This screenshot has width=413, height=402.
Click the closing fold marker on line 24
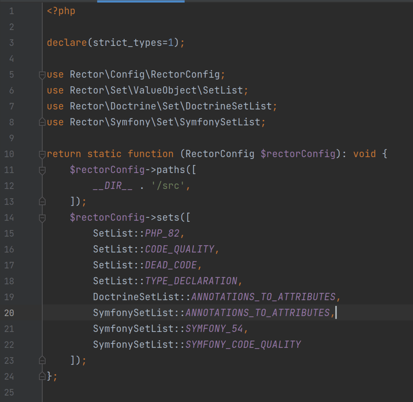42,376
